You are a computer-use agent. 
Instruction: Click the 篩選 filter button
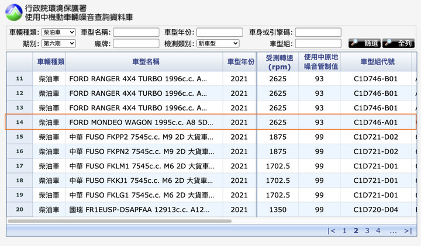[x=364, y=43]
